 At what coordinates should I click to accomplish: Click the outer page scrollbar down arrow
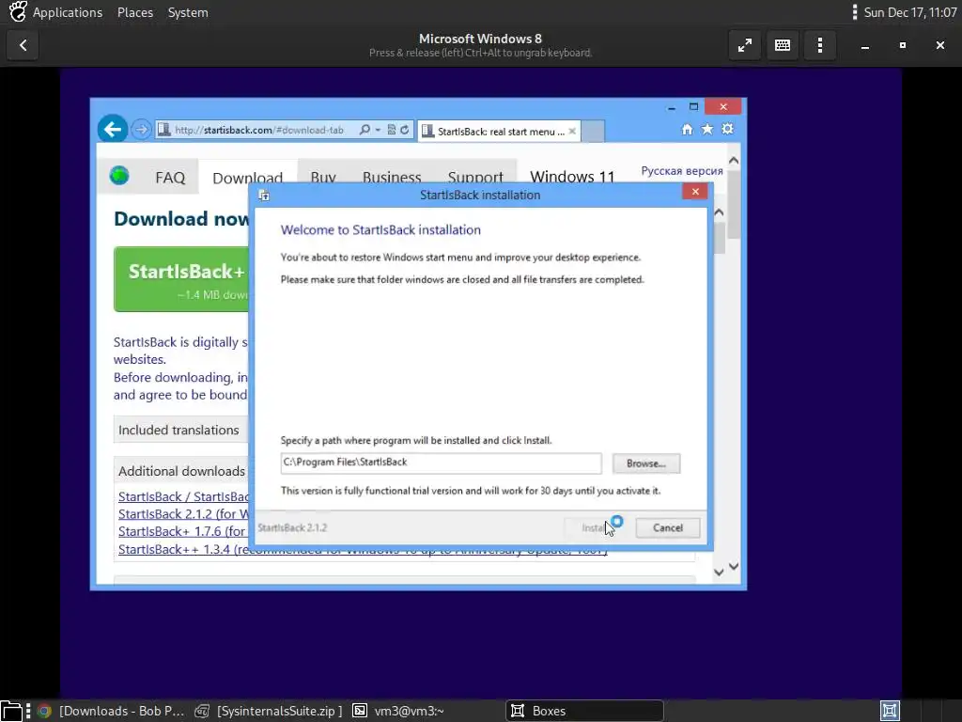point(733,566)
